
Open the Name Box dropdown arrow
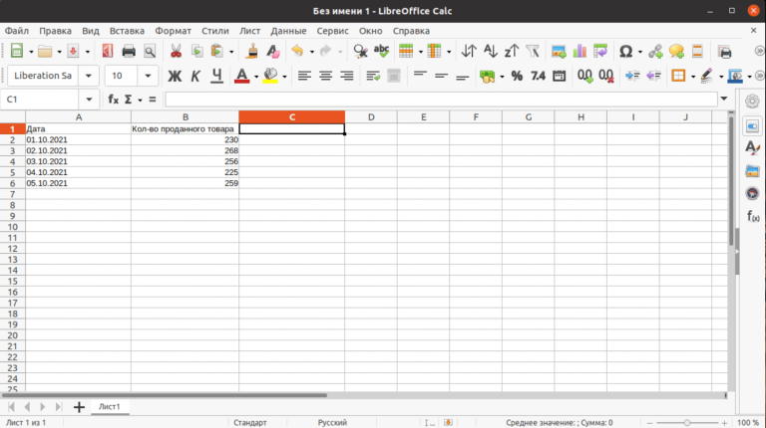90,99
